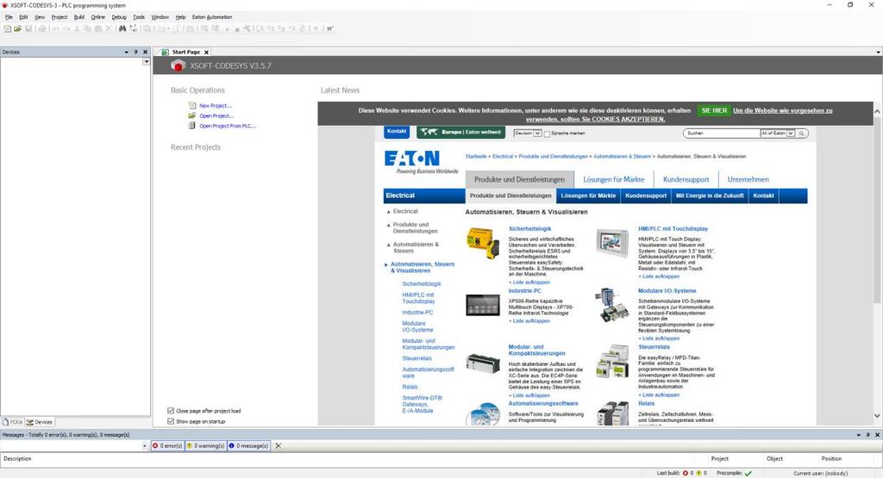Open the device tree dropdown below the Devices header

[x=147, y=62]
